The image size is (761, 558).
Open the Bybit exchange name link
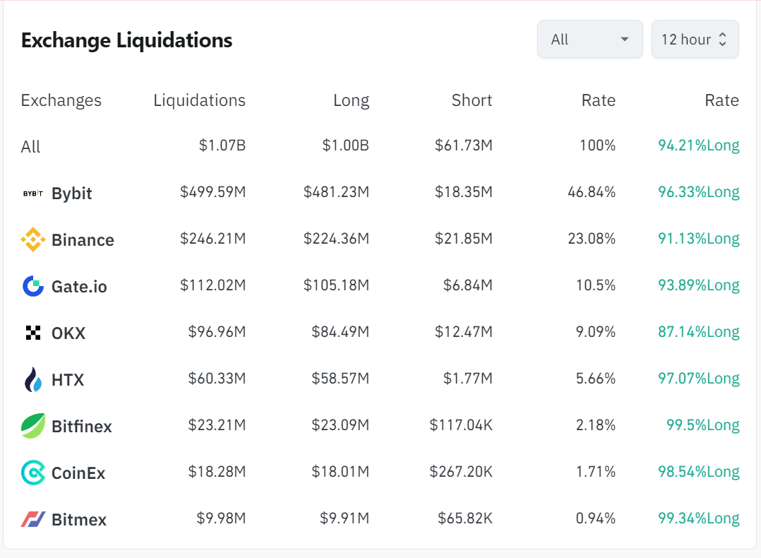click(x=72, y=194)
